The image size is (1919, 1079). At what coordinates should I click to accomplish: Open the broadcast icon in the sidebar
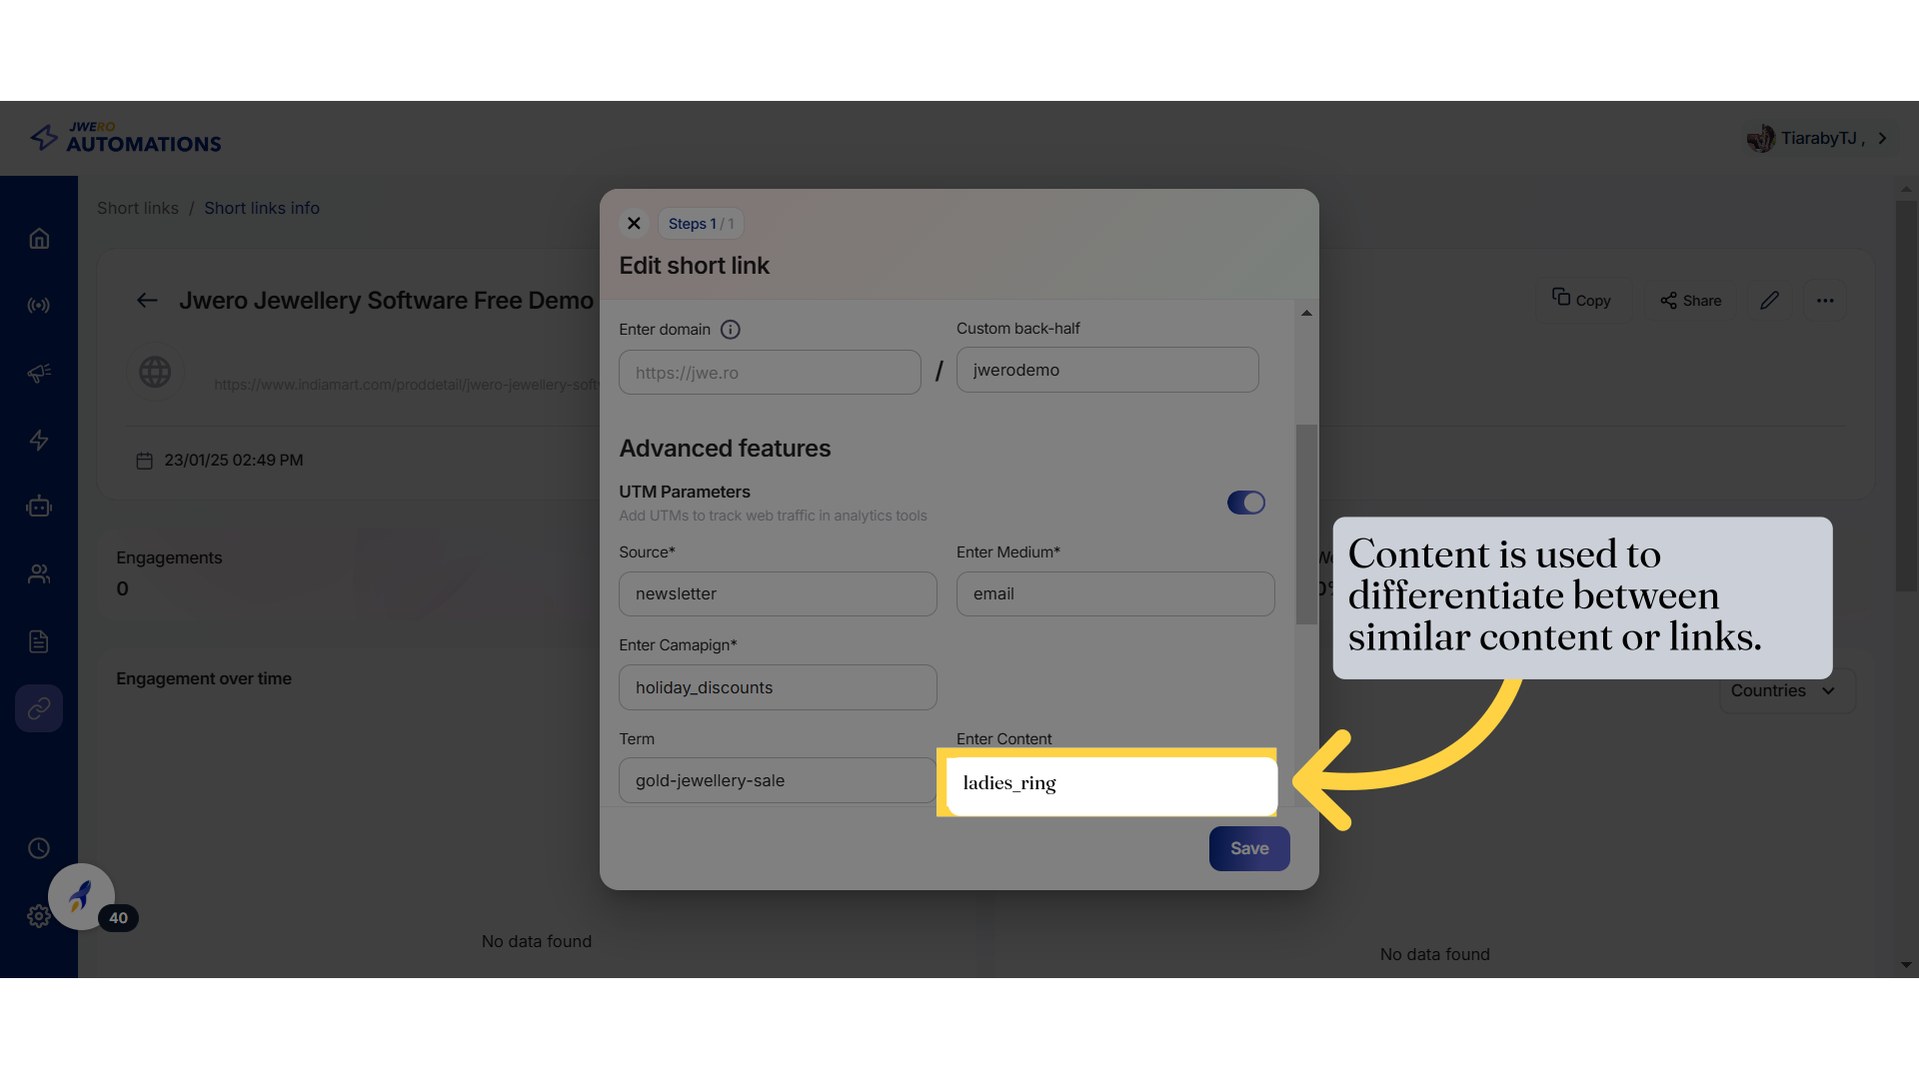point(39,306)
